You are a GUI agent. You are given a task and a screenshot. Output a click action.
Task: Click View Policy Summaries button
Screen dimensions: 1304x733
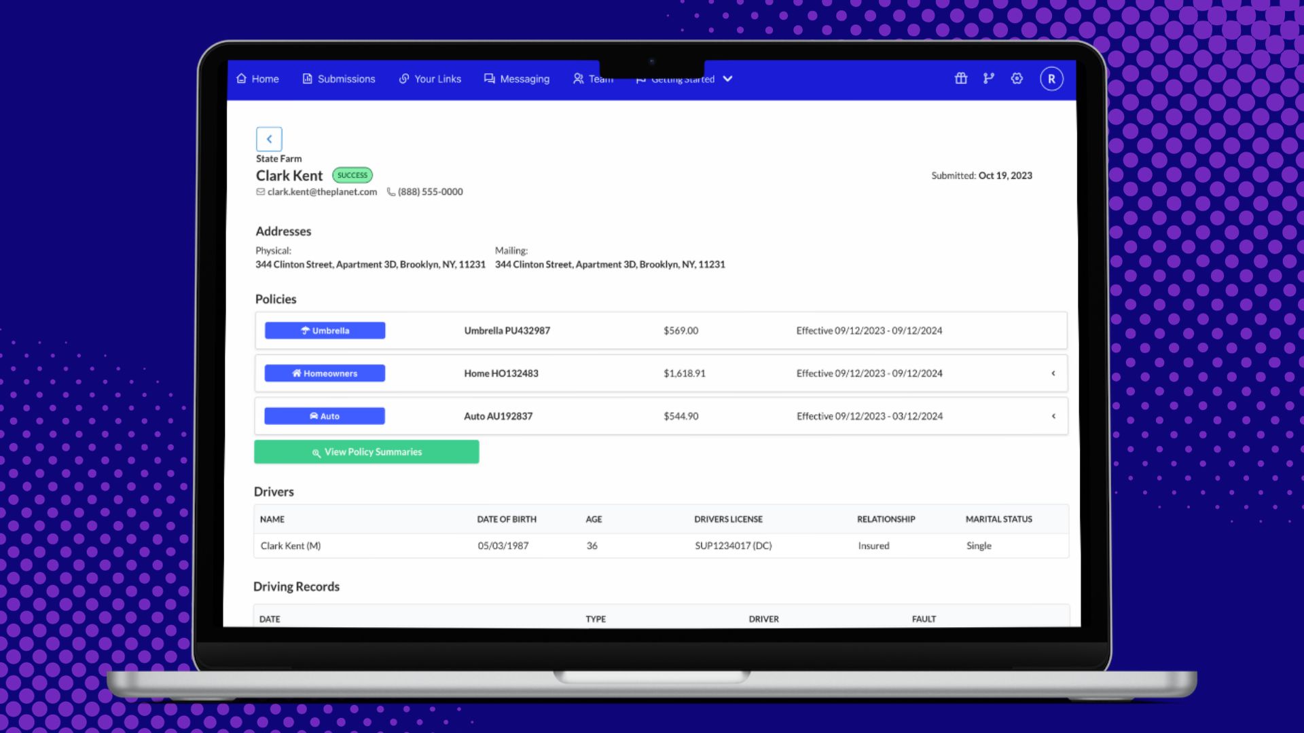366,452
